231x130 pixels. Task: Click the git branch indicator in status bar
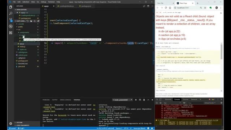click(x=13, y=128)
